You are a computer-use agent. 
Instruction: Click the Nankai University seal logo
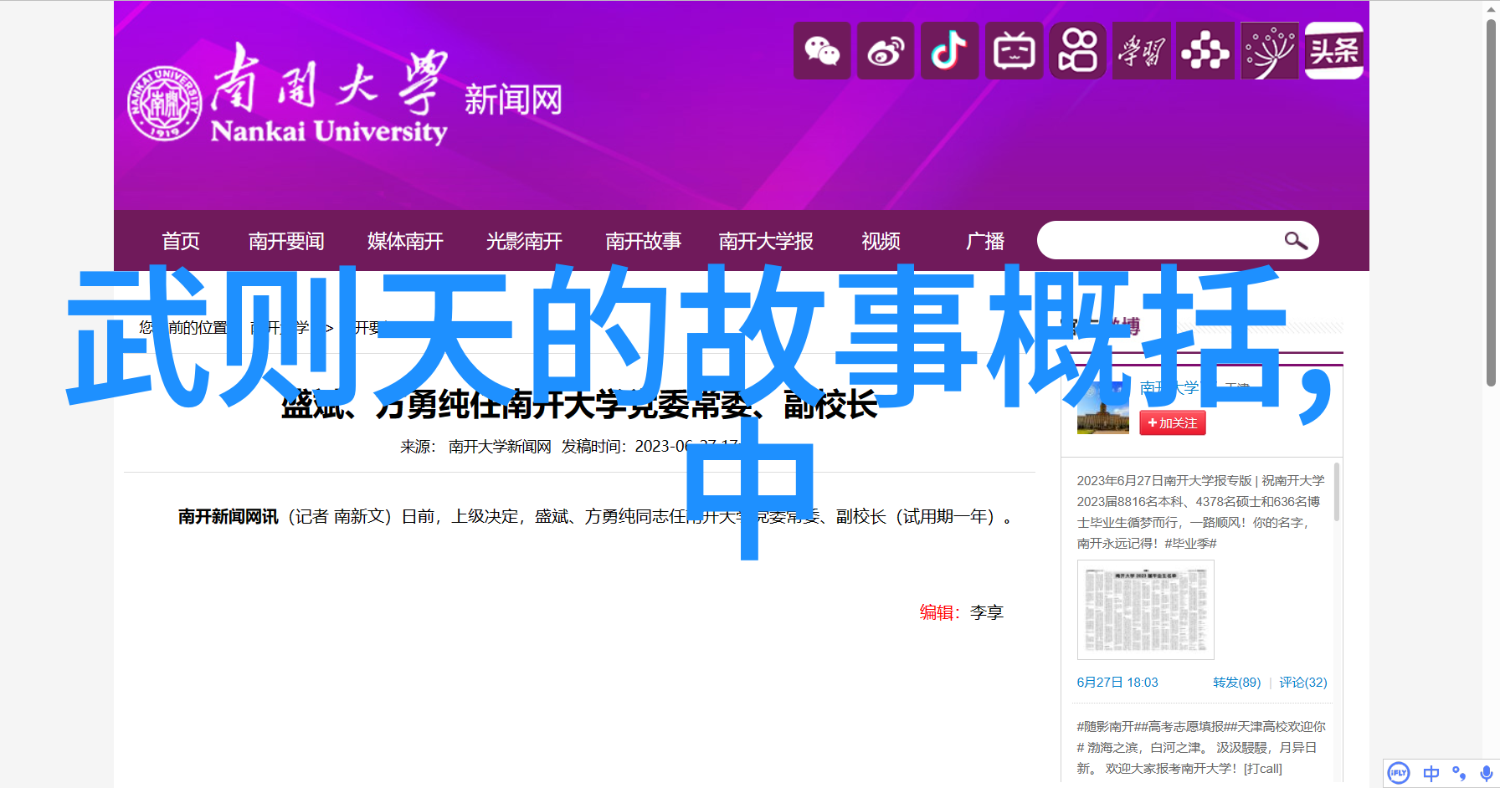(x=165, y=104)
